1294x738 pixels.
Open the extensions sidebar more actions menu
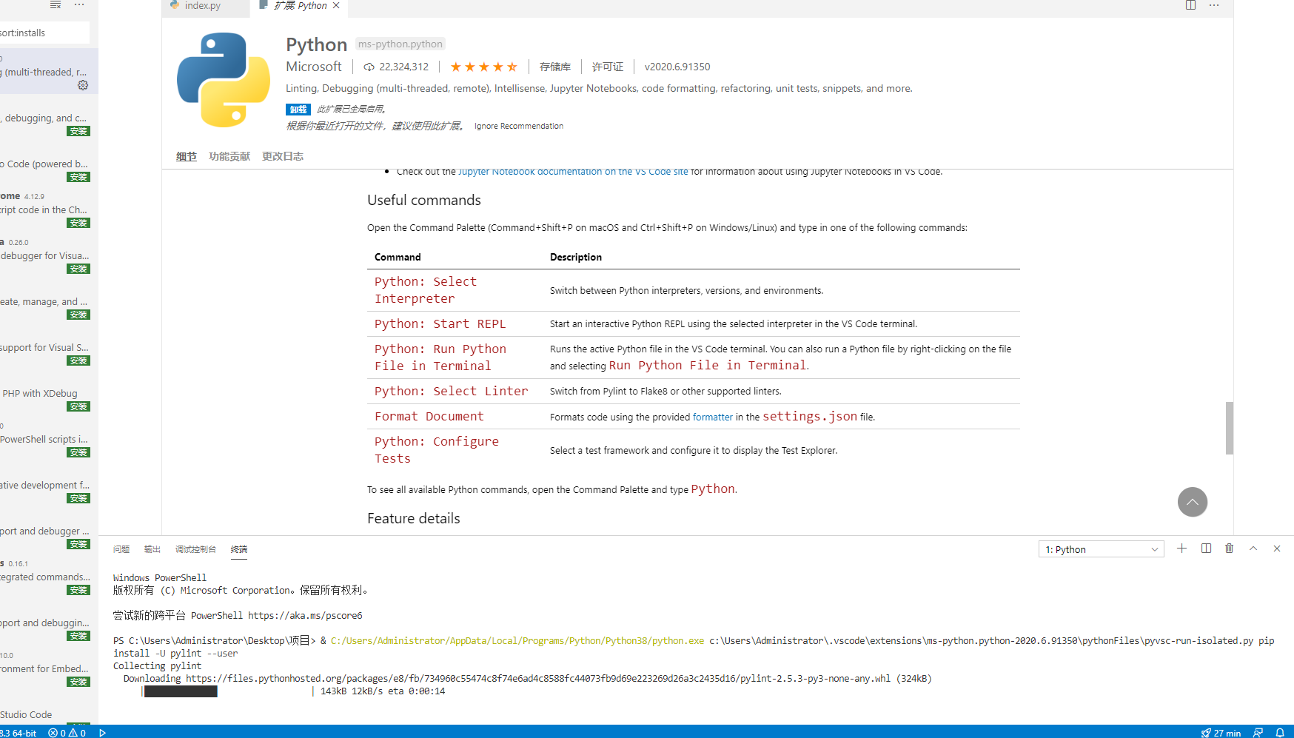tap(79, 5)
